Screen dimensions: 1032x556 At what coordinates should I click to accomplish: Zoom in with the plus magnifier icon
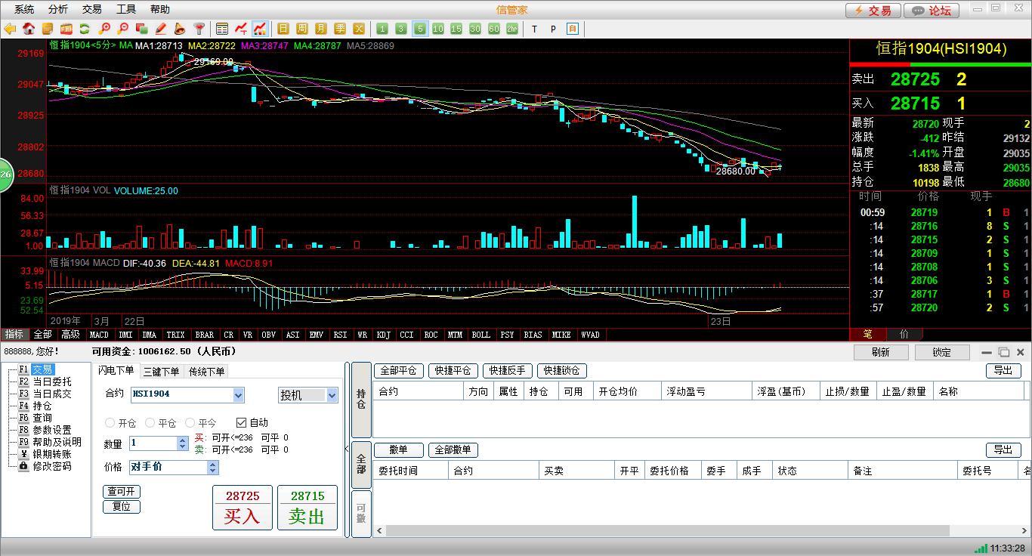pyautogui.click(x=104, y=29)
